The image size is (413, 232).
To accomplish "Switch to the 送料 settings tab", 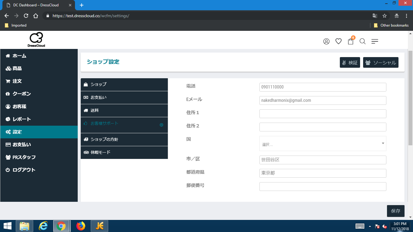I will pos(124,111).
